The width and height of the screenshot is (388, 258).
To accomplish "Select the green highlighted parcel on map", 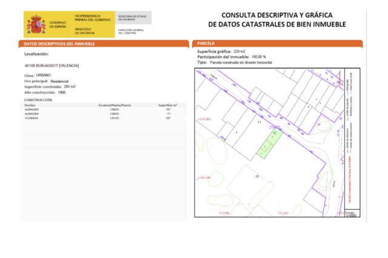I will (269, 145).
